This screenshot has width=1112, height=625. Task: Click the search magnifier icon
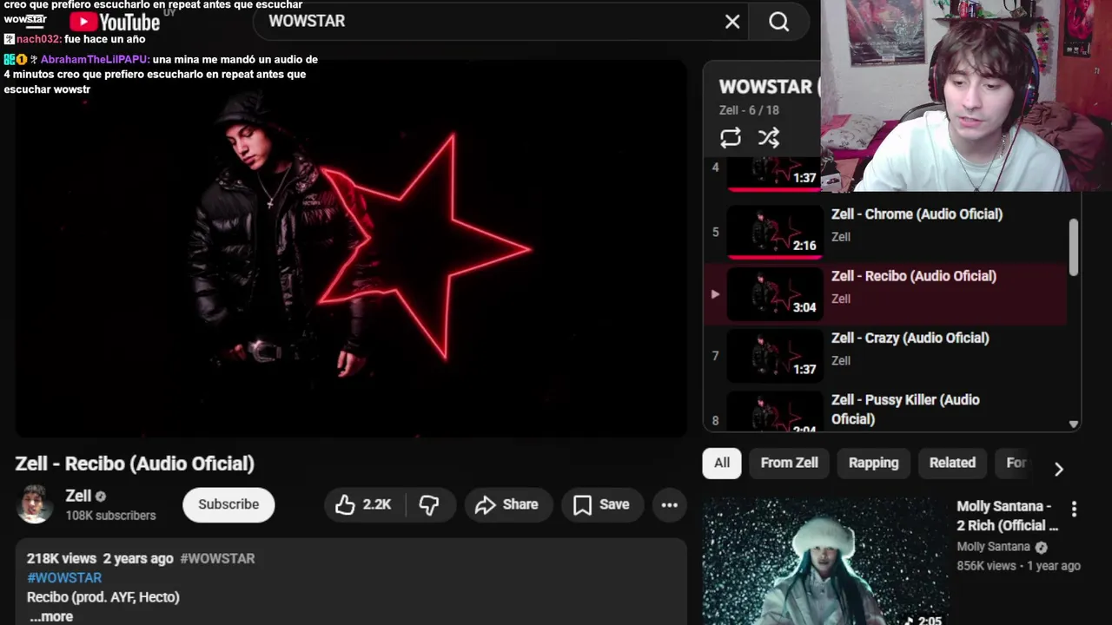tap(779, 22)
